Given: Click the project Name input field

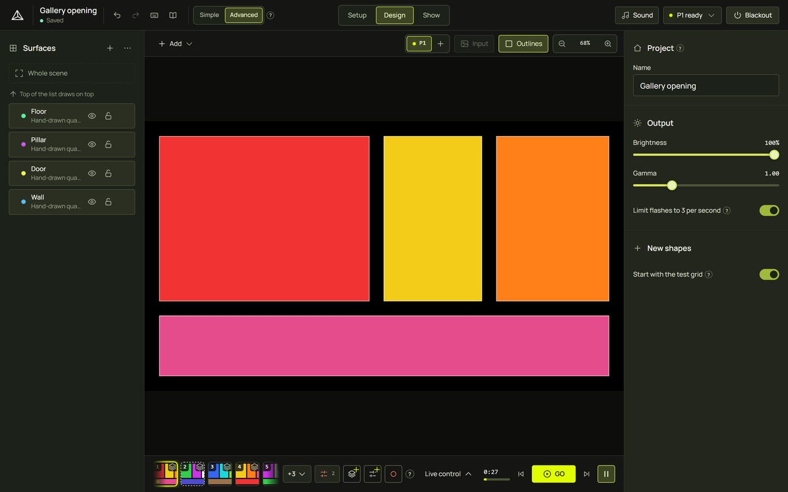Looking at the screenshot, I should (706, 85).
